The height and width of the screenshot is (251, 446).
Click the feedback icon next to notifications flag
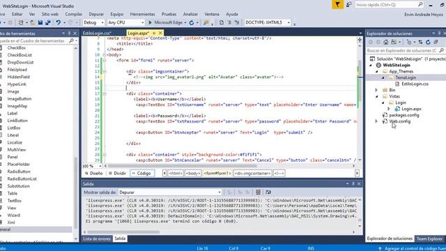348,5
